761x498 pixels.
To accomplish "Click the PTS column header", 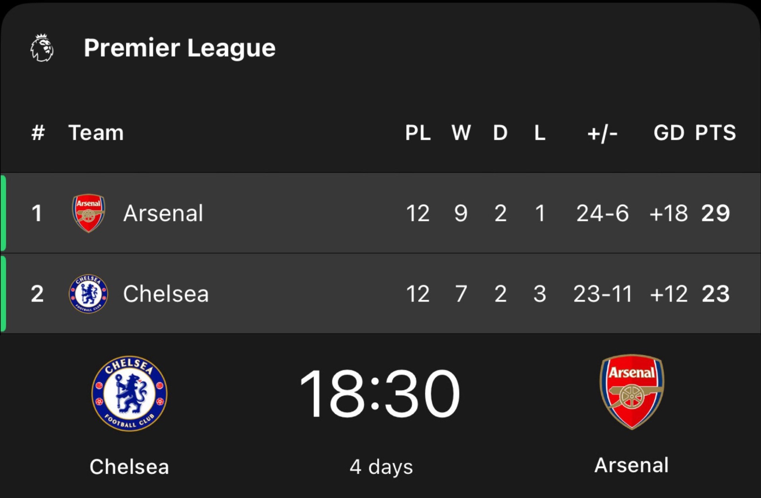I will [715, 133].
